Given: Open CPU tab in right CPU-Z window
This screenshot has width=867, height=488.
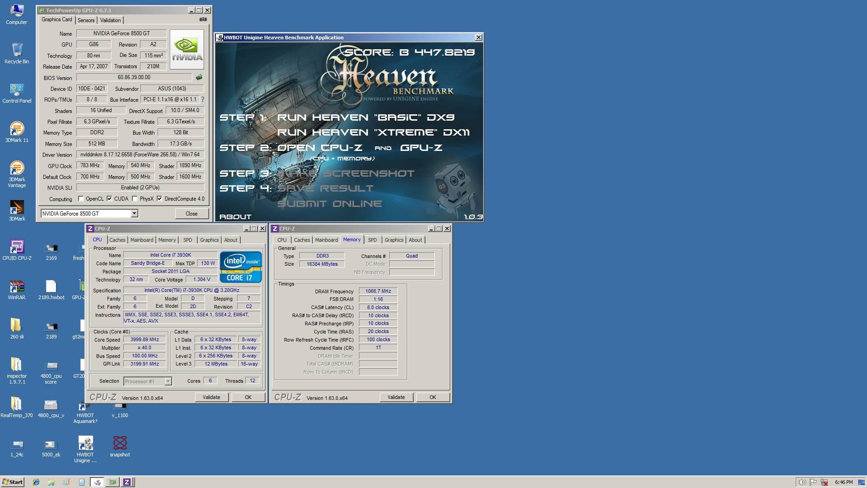Looking at the screenshot, I should 282,240.
